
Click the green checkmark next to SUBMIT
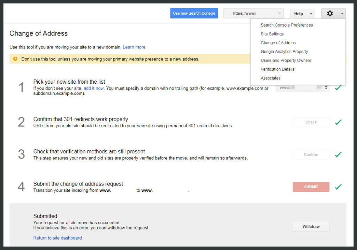click(338, 187)
